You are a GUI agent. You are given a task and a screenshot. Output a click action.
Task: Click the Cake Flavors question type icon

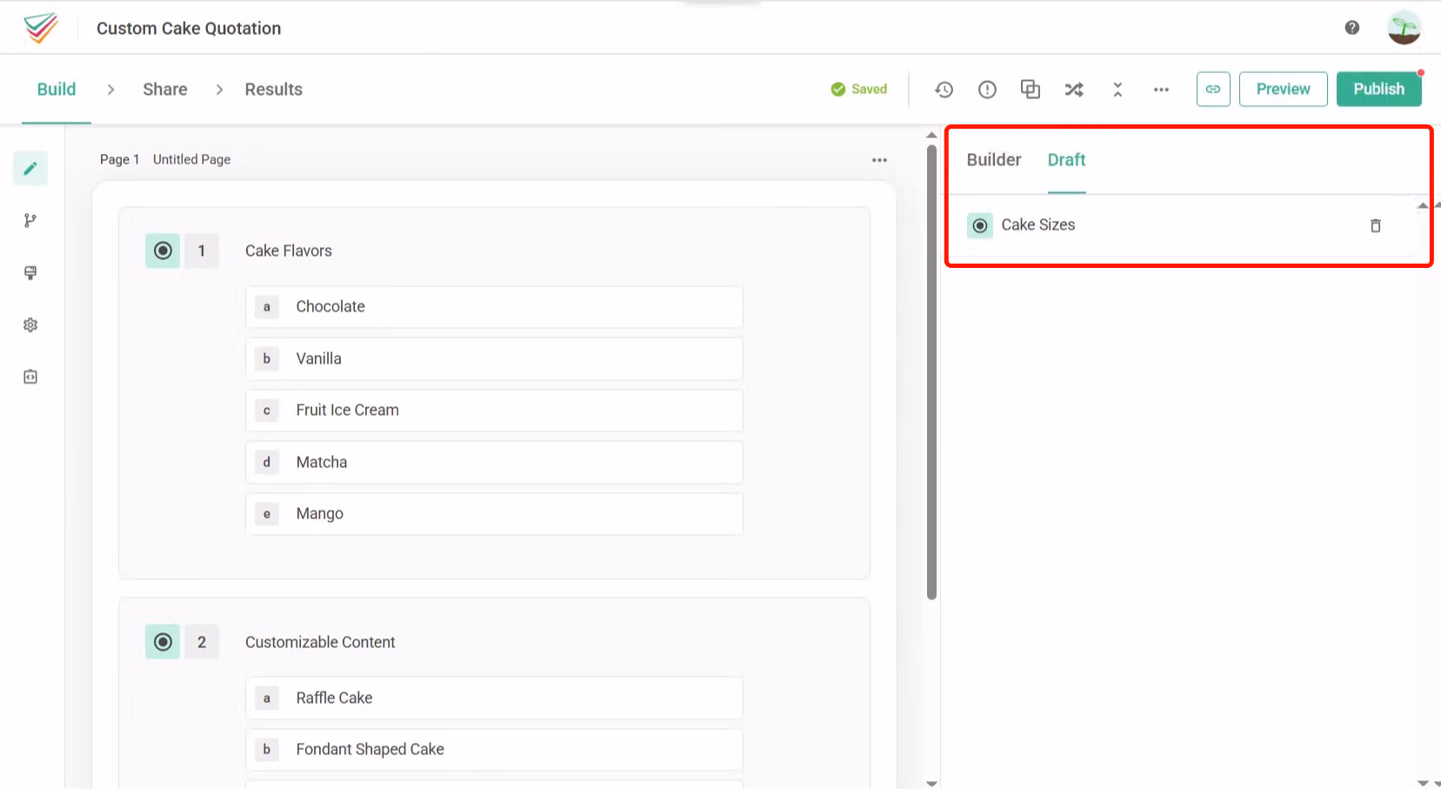[163, 251]
